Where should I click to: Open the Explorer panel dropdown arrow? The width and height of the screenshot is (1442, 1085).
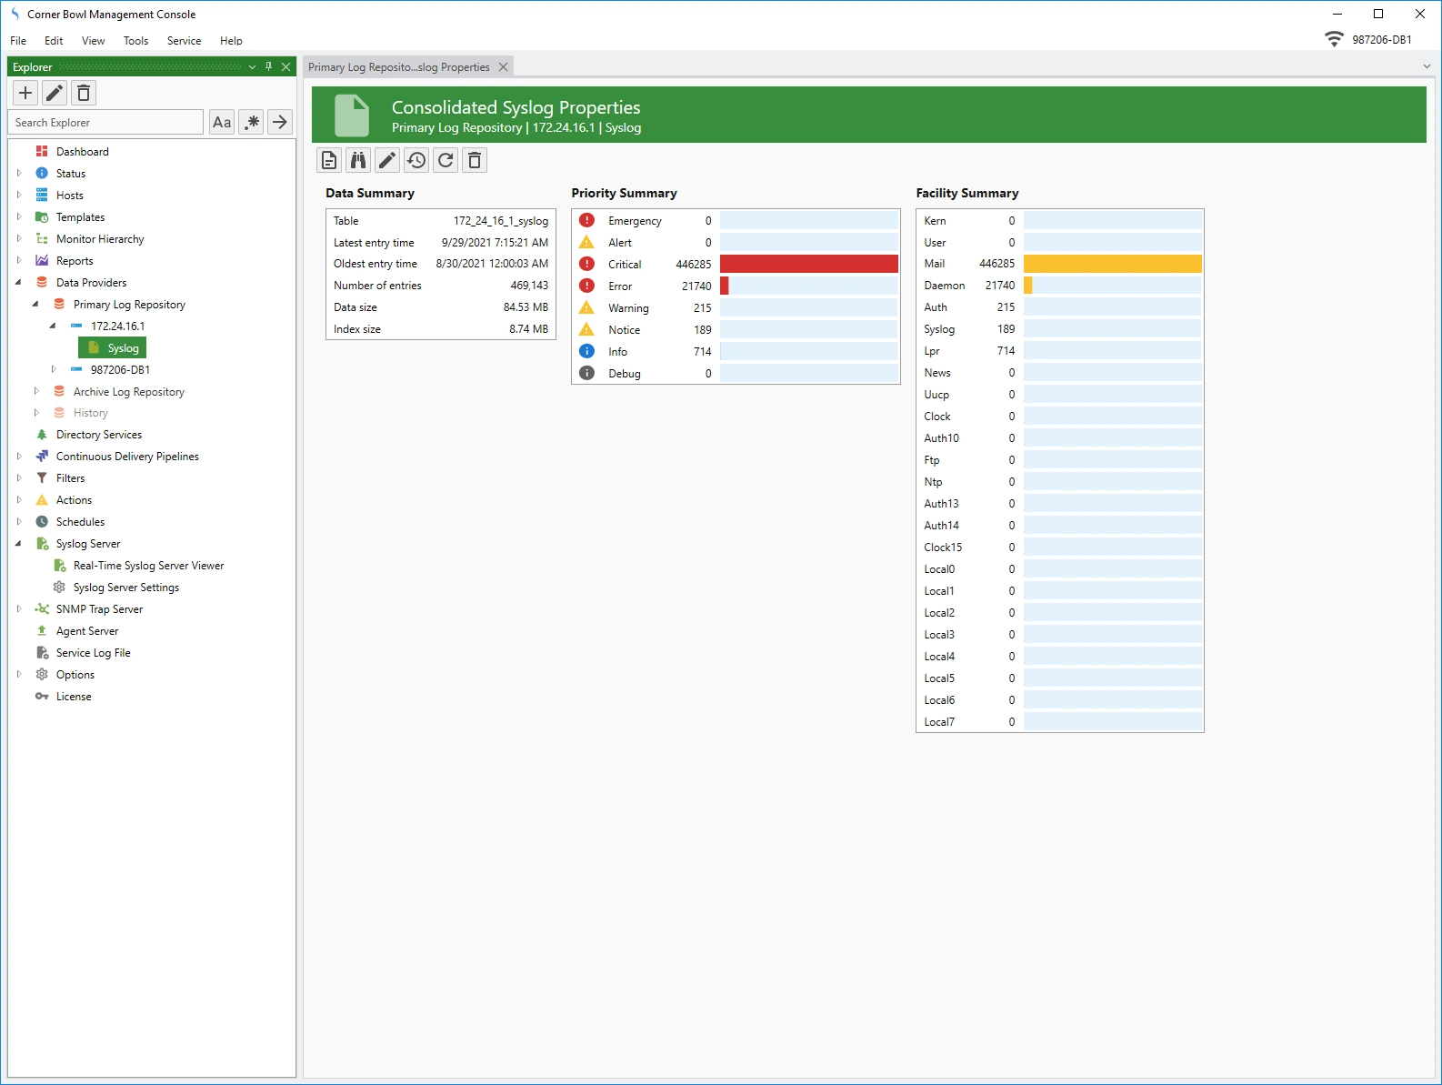click(252, 66)
